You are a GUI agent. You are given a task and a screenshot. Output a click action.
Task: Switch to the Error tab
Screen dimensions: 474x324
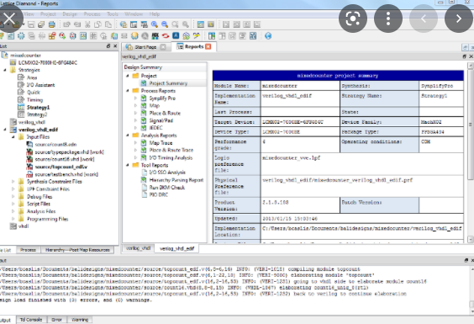56,320
